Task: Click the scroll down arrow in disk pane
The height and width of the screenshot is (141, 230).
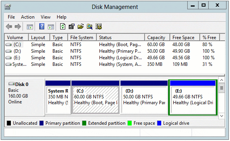Action: pyautogui.click(x=221, y=116)
